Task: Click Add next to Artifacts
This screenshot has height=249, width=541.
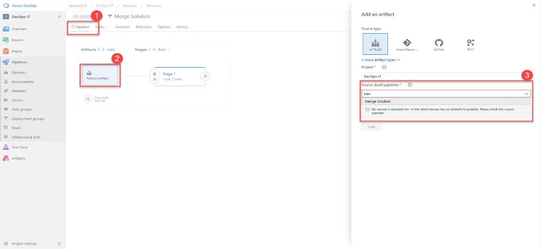Action: point(108,50)
